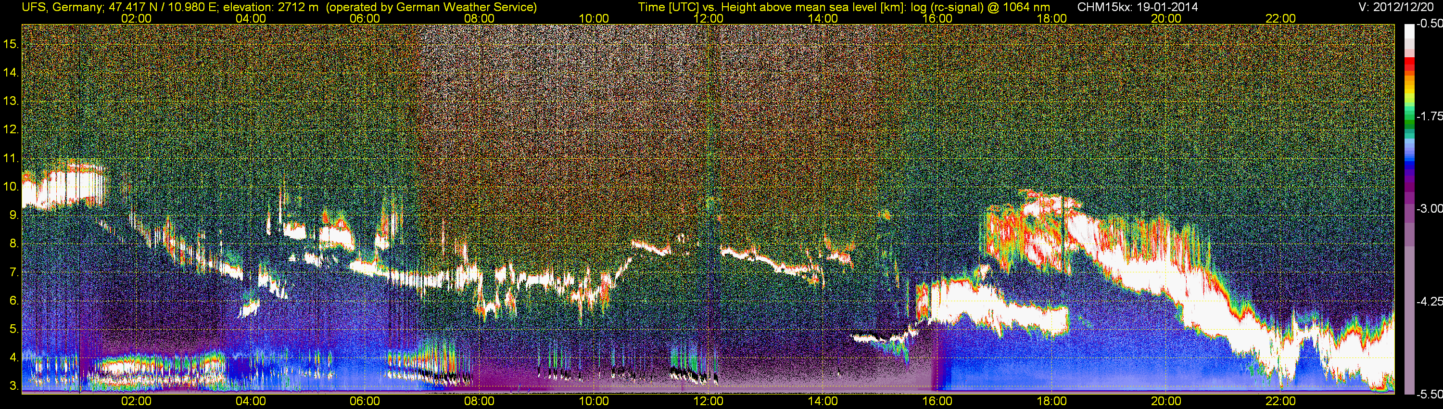
Task: Click the '10.' height axis label
Action: tap(11, 186)
